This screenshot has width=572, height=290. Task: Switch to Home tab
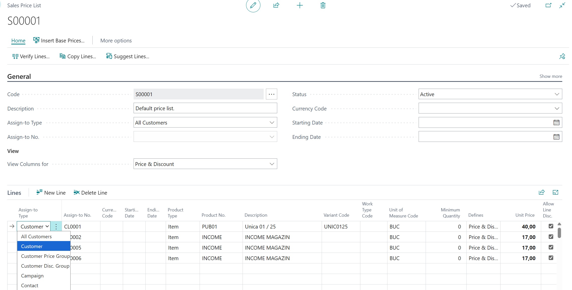point(18,40)
